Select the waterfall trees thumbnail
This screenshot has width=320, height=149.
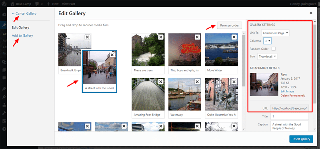tap(148, 50)
